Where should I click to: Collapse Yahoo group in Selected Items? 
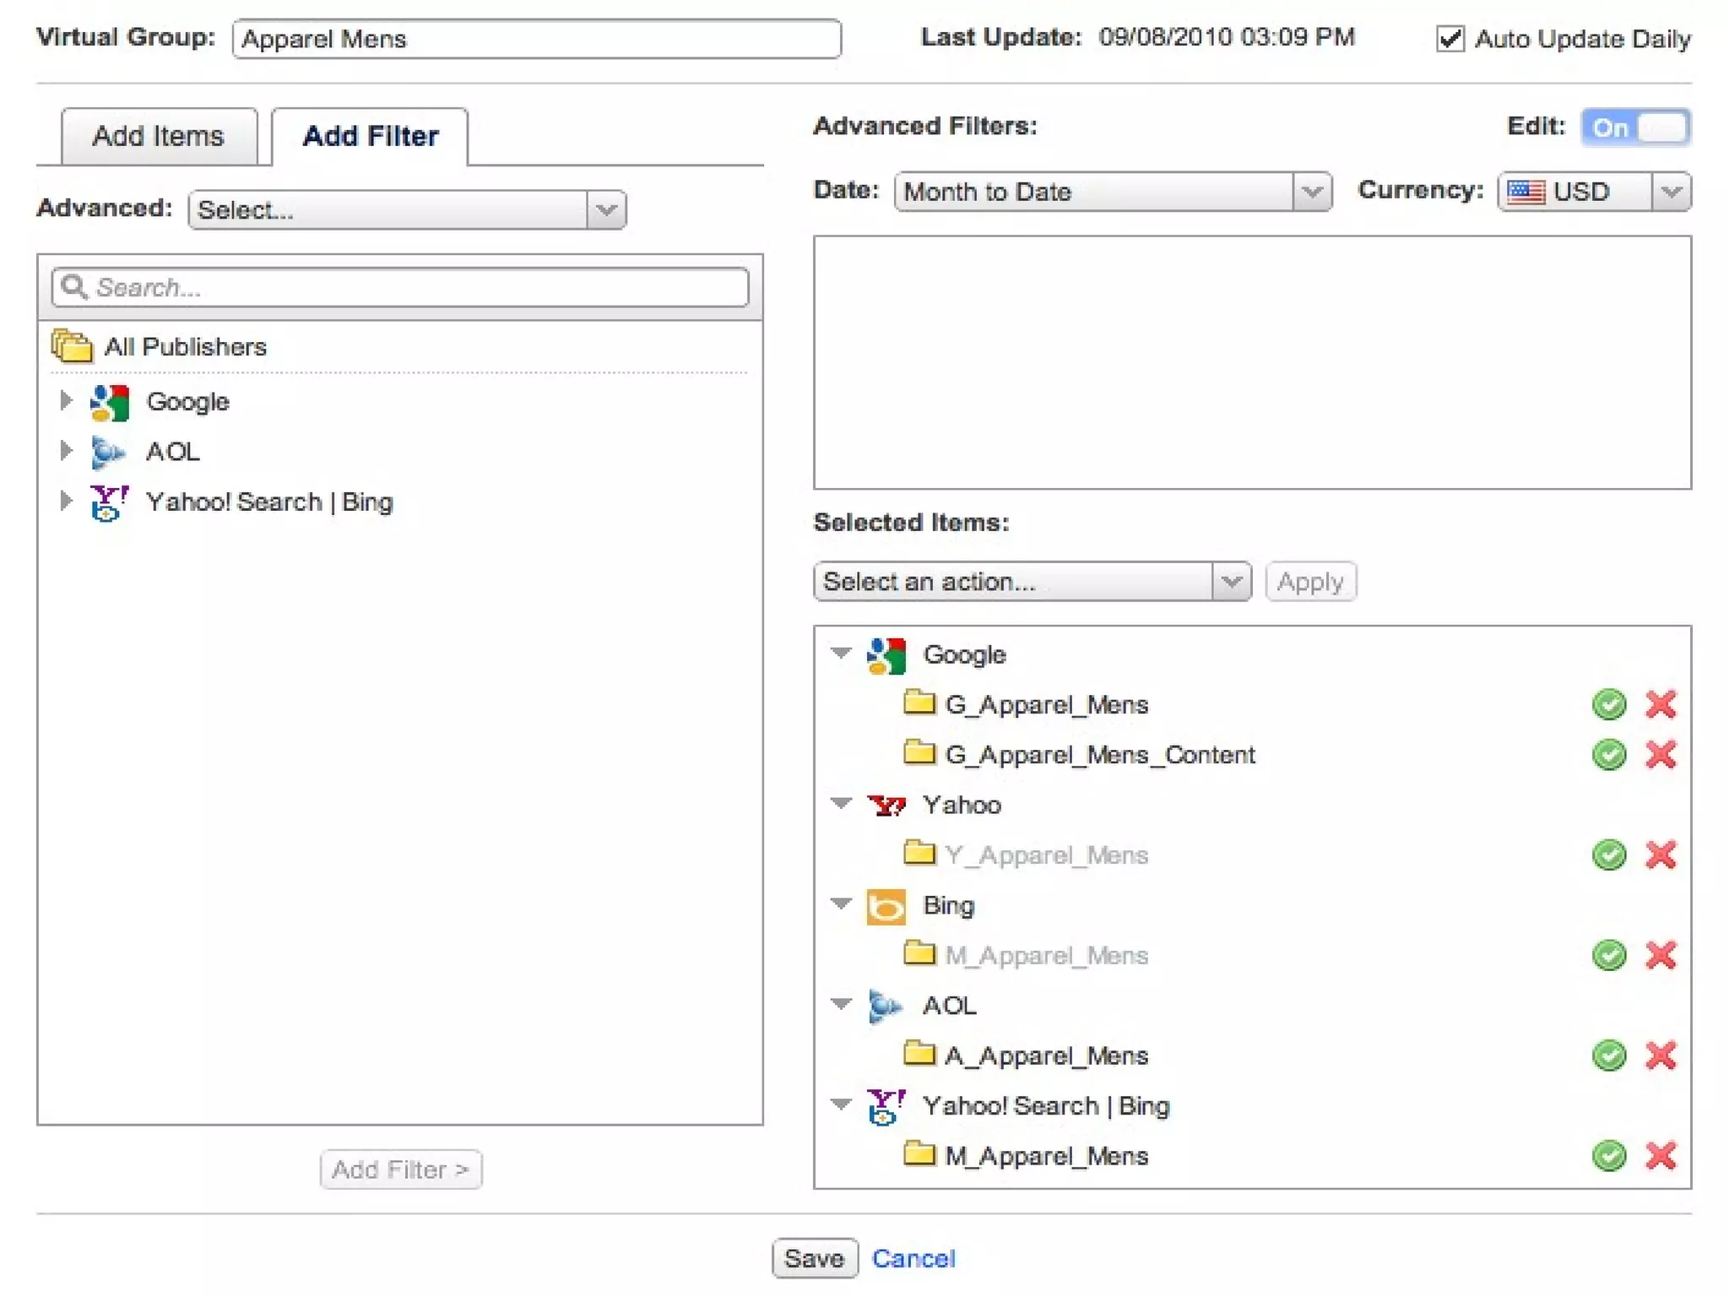tap(841, 803)
